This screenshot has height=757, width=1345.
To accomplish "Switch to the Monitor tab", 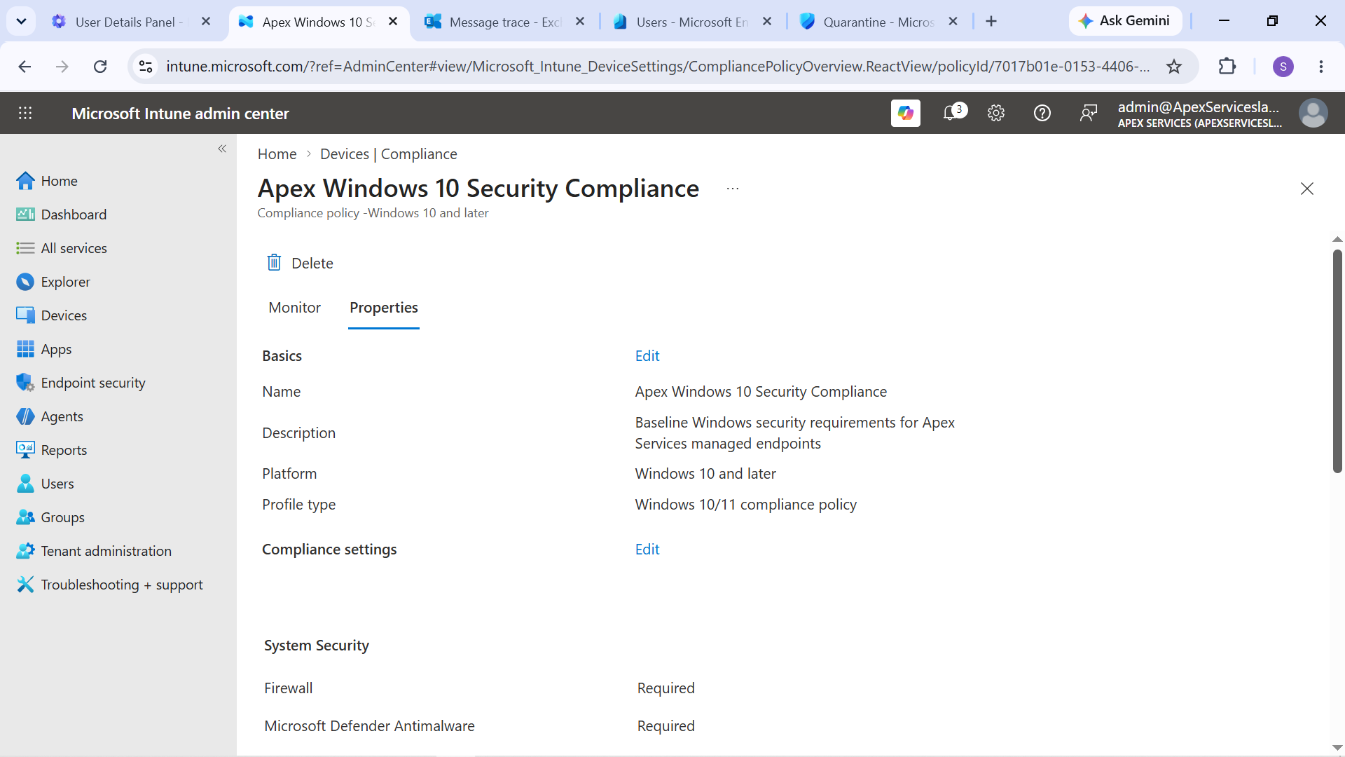I will point(295,308).
